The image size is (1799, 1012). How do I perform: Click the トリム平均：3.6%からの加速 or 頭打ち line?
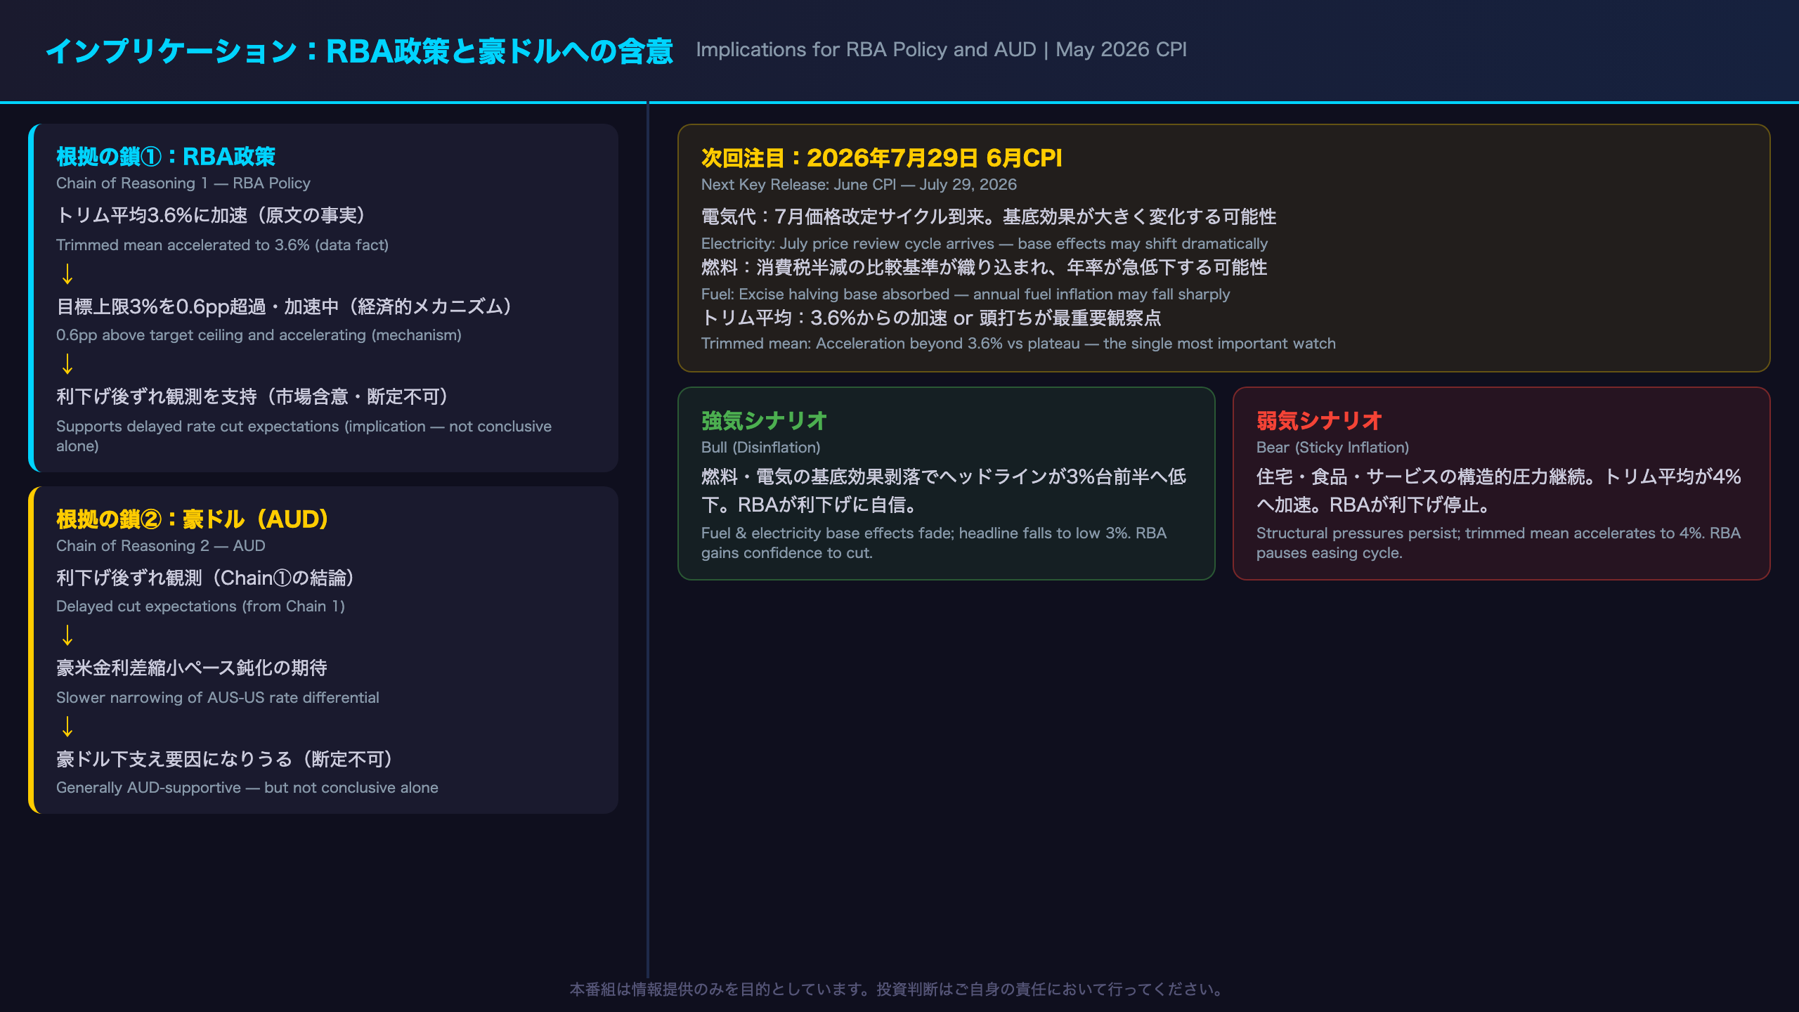(x=931, y=318)
